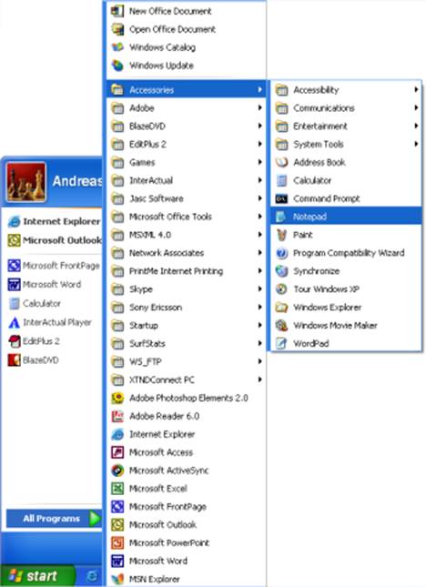Click the Address Book icon

281,162
